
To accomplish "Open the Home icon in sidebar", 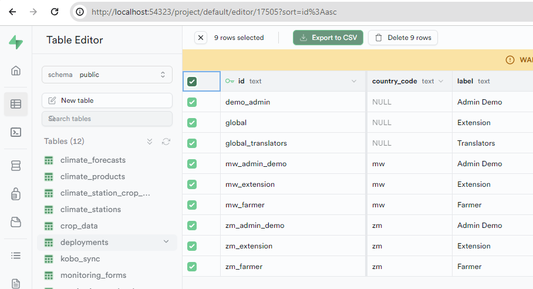I will coord(16,71).
